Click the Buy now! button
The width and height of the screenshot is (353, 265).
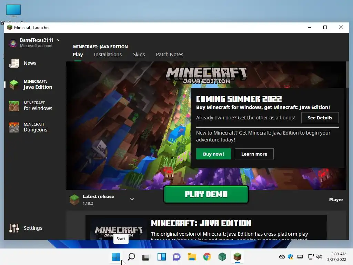[213, 154]
